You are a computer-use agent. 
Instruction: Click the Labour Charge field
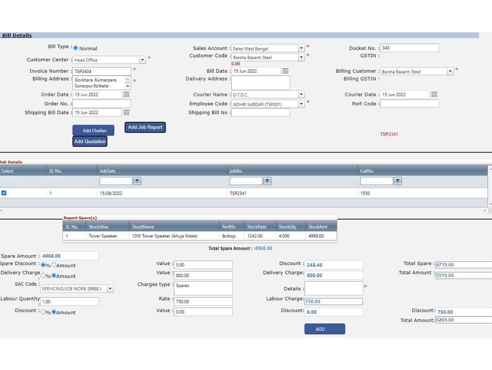point(334,301)
